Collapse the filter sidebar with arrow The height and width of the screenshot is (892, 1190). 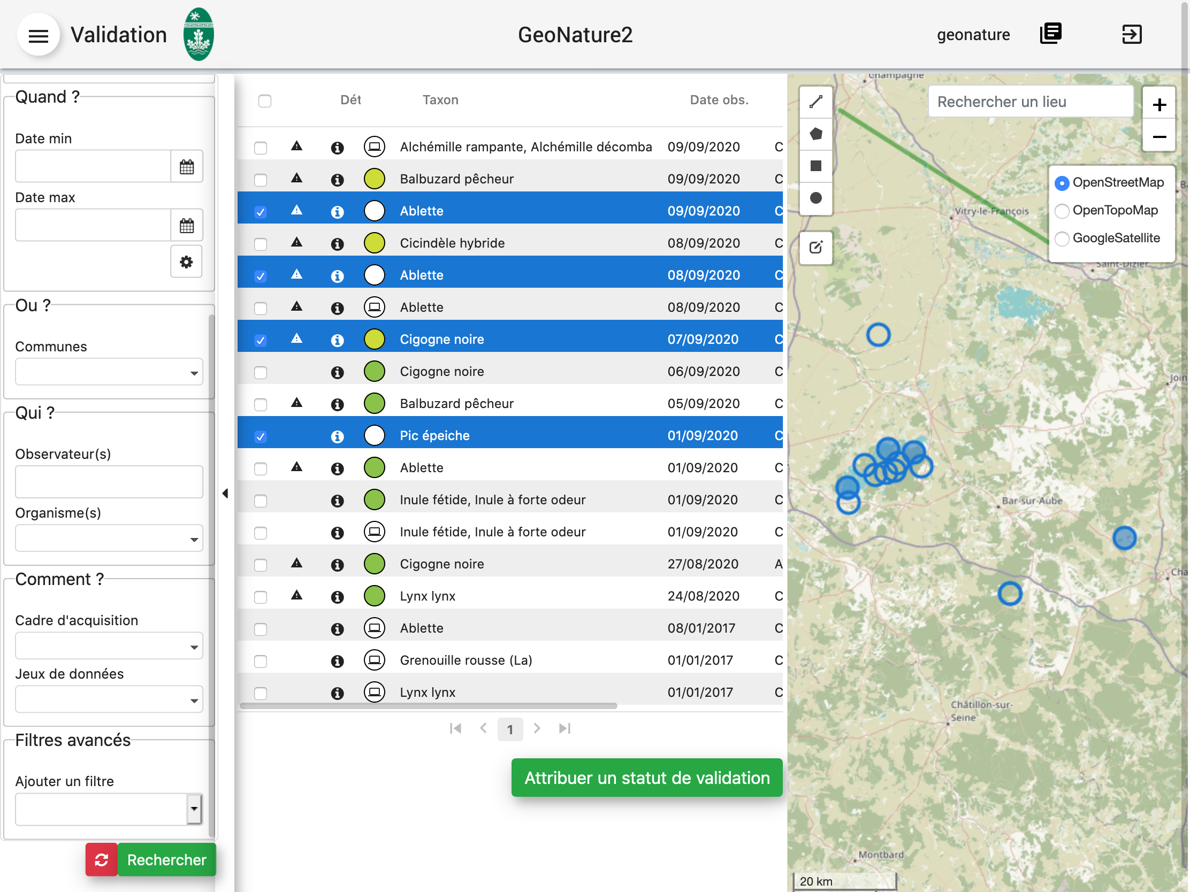pos(225,493)
